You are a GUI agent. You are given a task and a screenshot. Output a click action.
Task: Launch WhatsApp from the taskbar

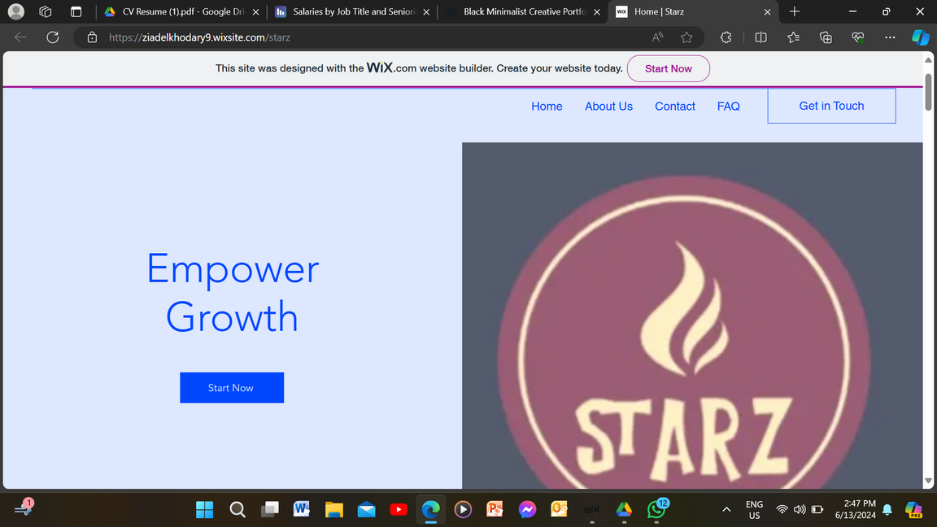(x=656, y=510)
